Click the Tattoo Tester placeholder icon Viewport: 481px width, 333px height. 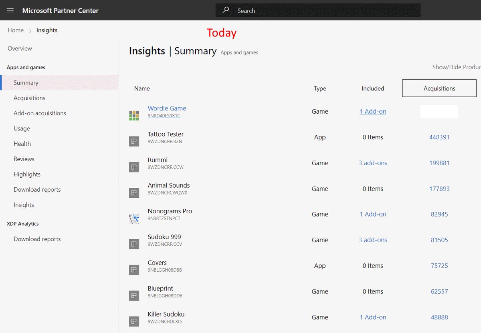pyautogui.click(x=134, y=141)
